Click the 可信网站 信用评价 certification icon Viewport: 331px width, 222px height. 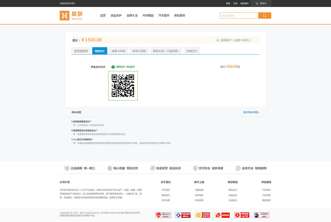coord(202,215)
